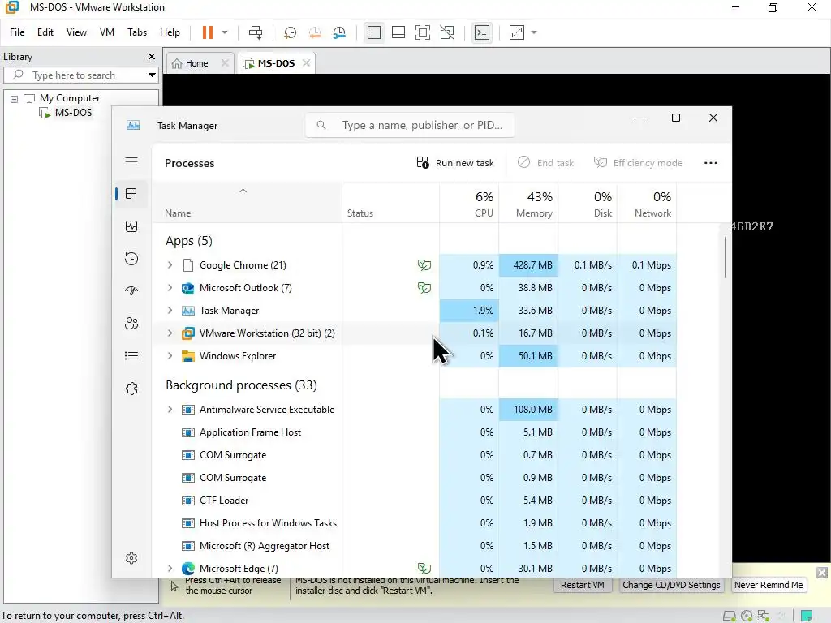Open the power options dropdown next to pause
The image size is (831, 623).
225,32
